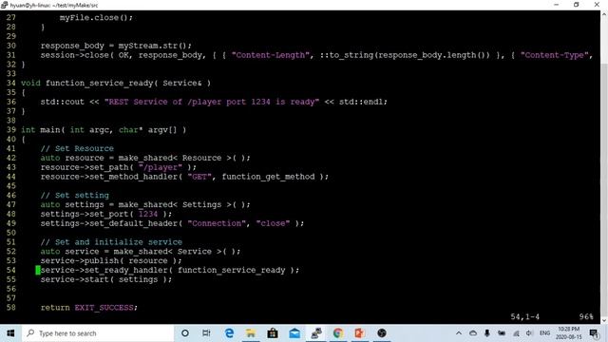608x342 pixels.
Task: Switch the ENG input language indicator
Action: pos(544,333)
